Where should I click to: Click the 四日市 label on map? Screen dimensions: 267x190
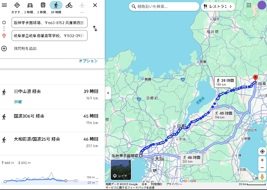pos(252,130)
